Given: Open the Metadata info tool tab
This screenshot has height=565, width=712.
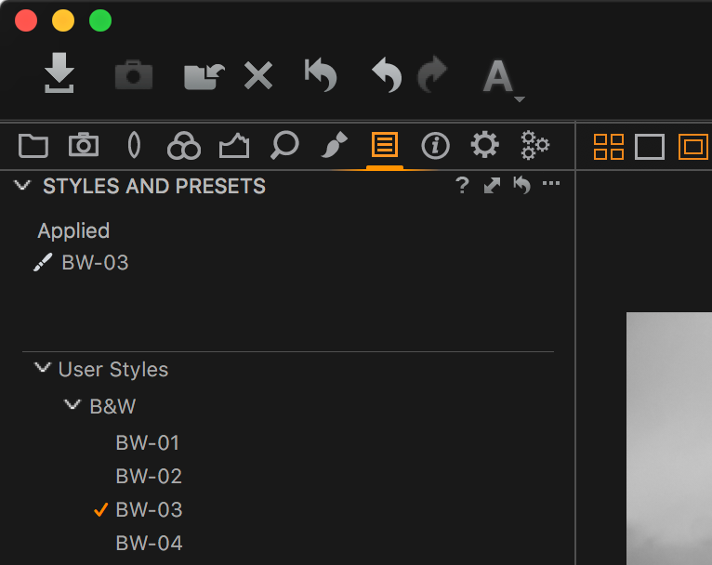Looking at the screenshot, I should [435, 146].
